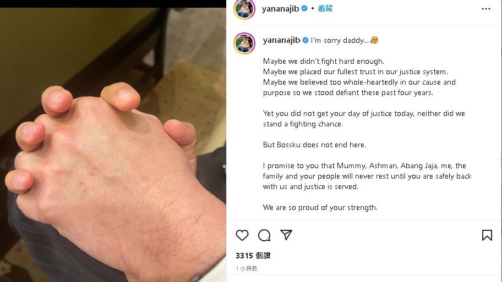Share the post using paper plane icon
This screenshot has height=282, width=502.
286,235
